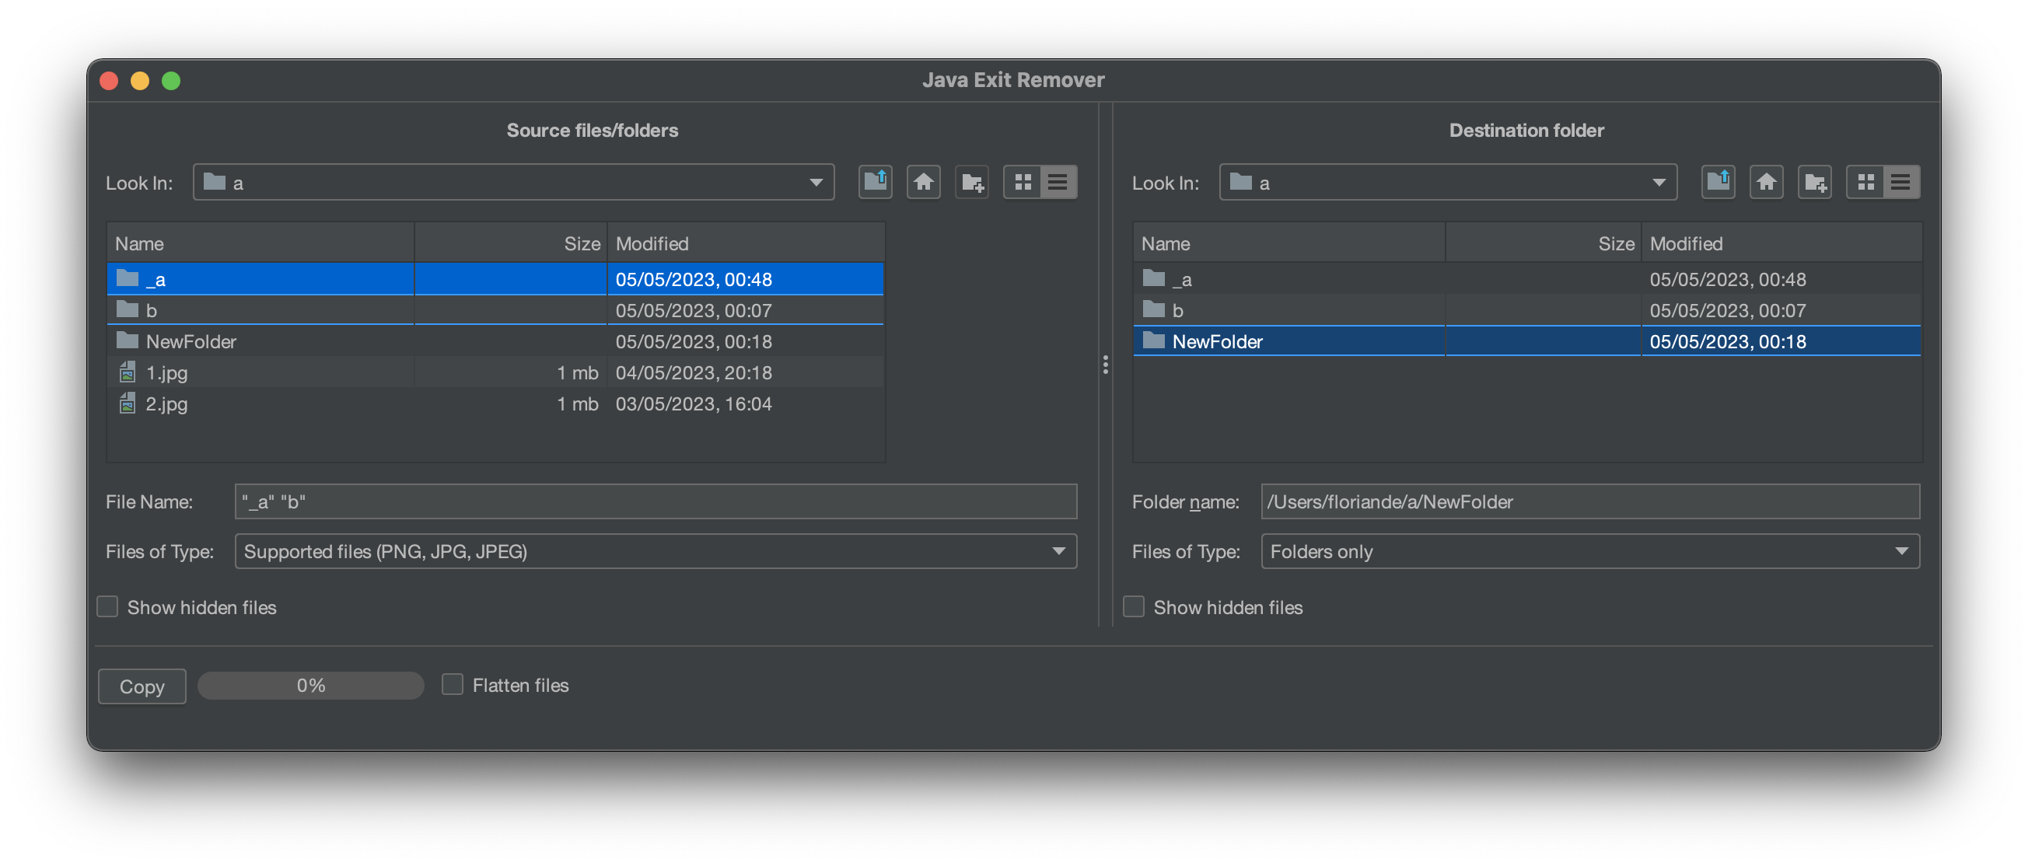This screenshot has width=2028, height=866.
Task: Create new folder in source panel
Action: point(971,183)
